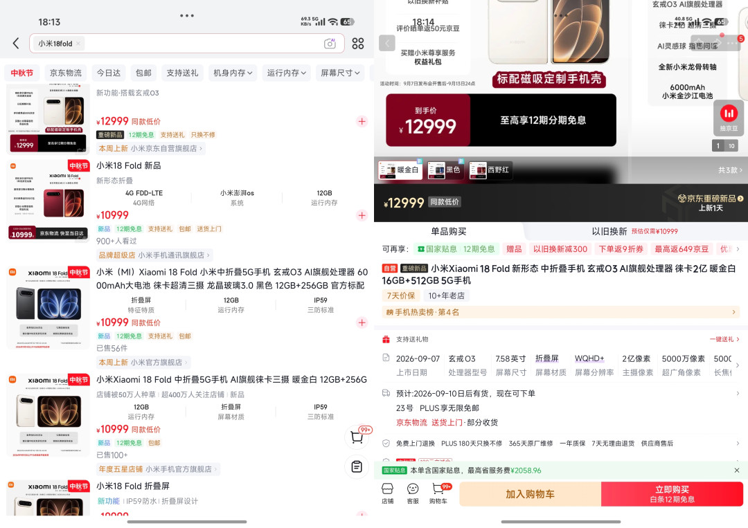Open the black Xiaomi 18 Fold thumbnail
Screen dimensions: 748x528
(48, 308)
